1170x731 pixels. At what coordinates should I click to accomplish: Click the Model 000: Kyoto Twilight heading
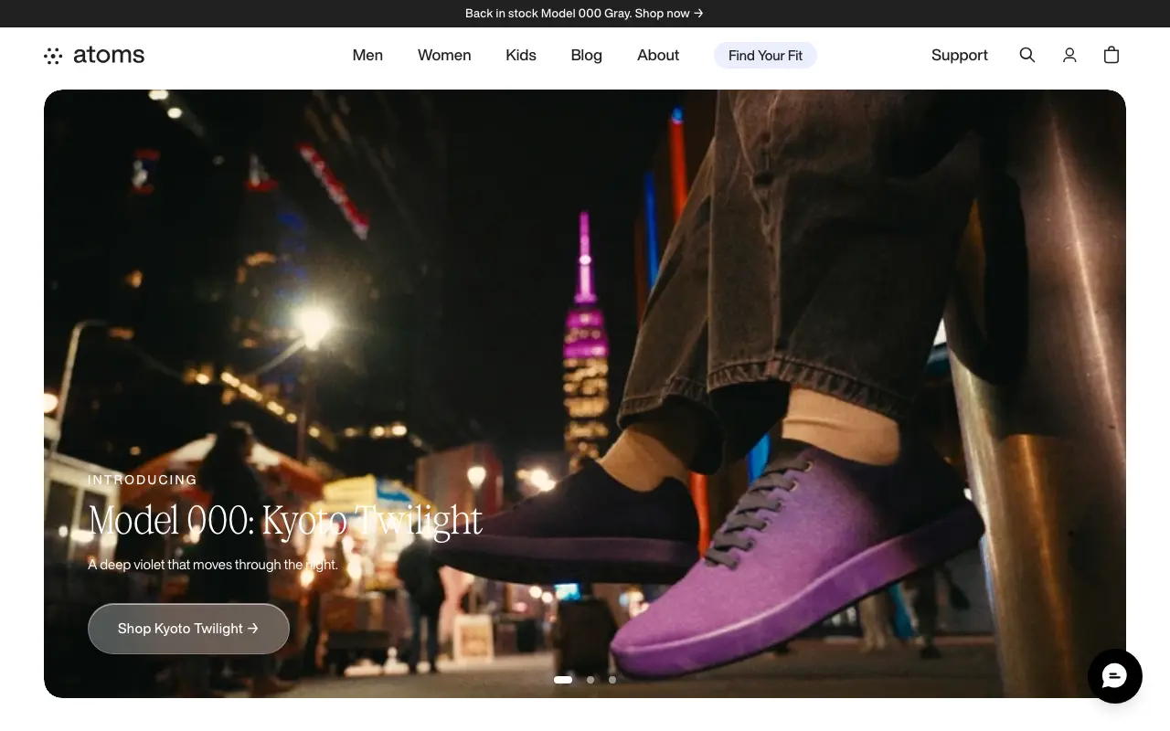tap(285, 521)
